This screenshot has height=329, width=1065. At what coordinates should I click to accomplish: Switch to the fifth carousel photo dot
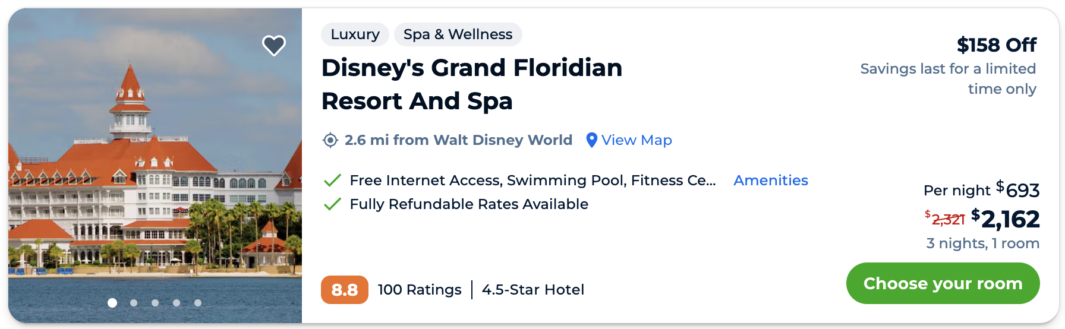(198, 303)
